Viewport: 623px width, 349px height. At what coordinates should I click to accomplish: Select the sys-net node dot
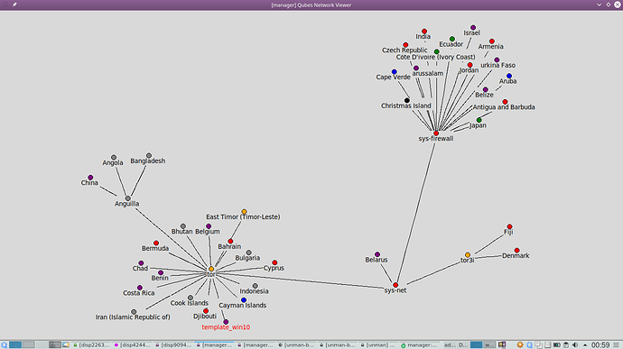395,285
